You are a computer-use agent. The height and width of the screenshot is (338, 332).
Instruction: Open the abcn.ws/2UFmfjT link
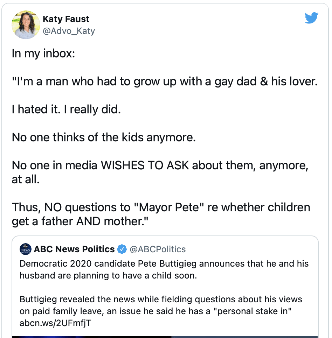(55, 323)
